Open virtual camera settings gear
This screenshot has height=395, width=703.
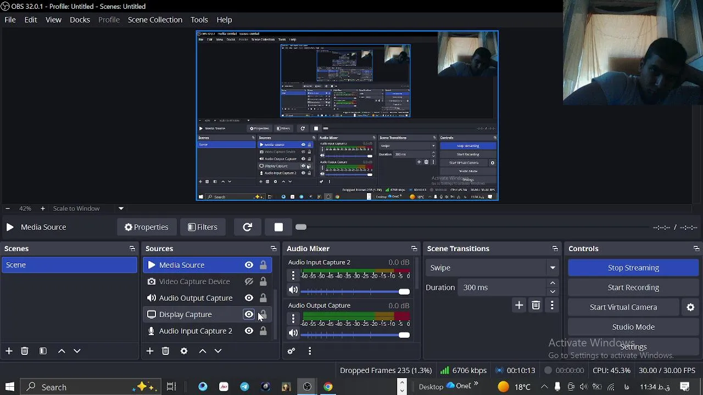tap(691, 307)
